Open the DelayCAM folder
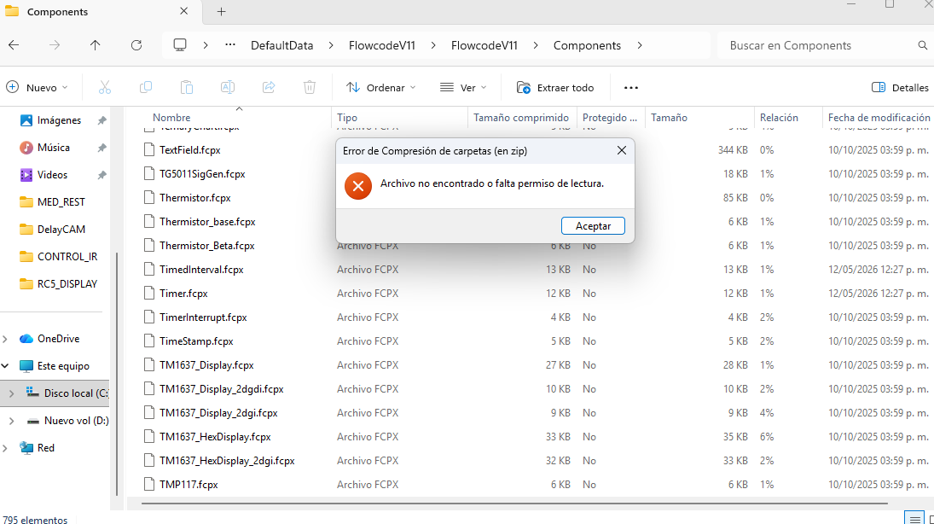The image size is (934, 524). coord(52,230)
